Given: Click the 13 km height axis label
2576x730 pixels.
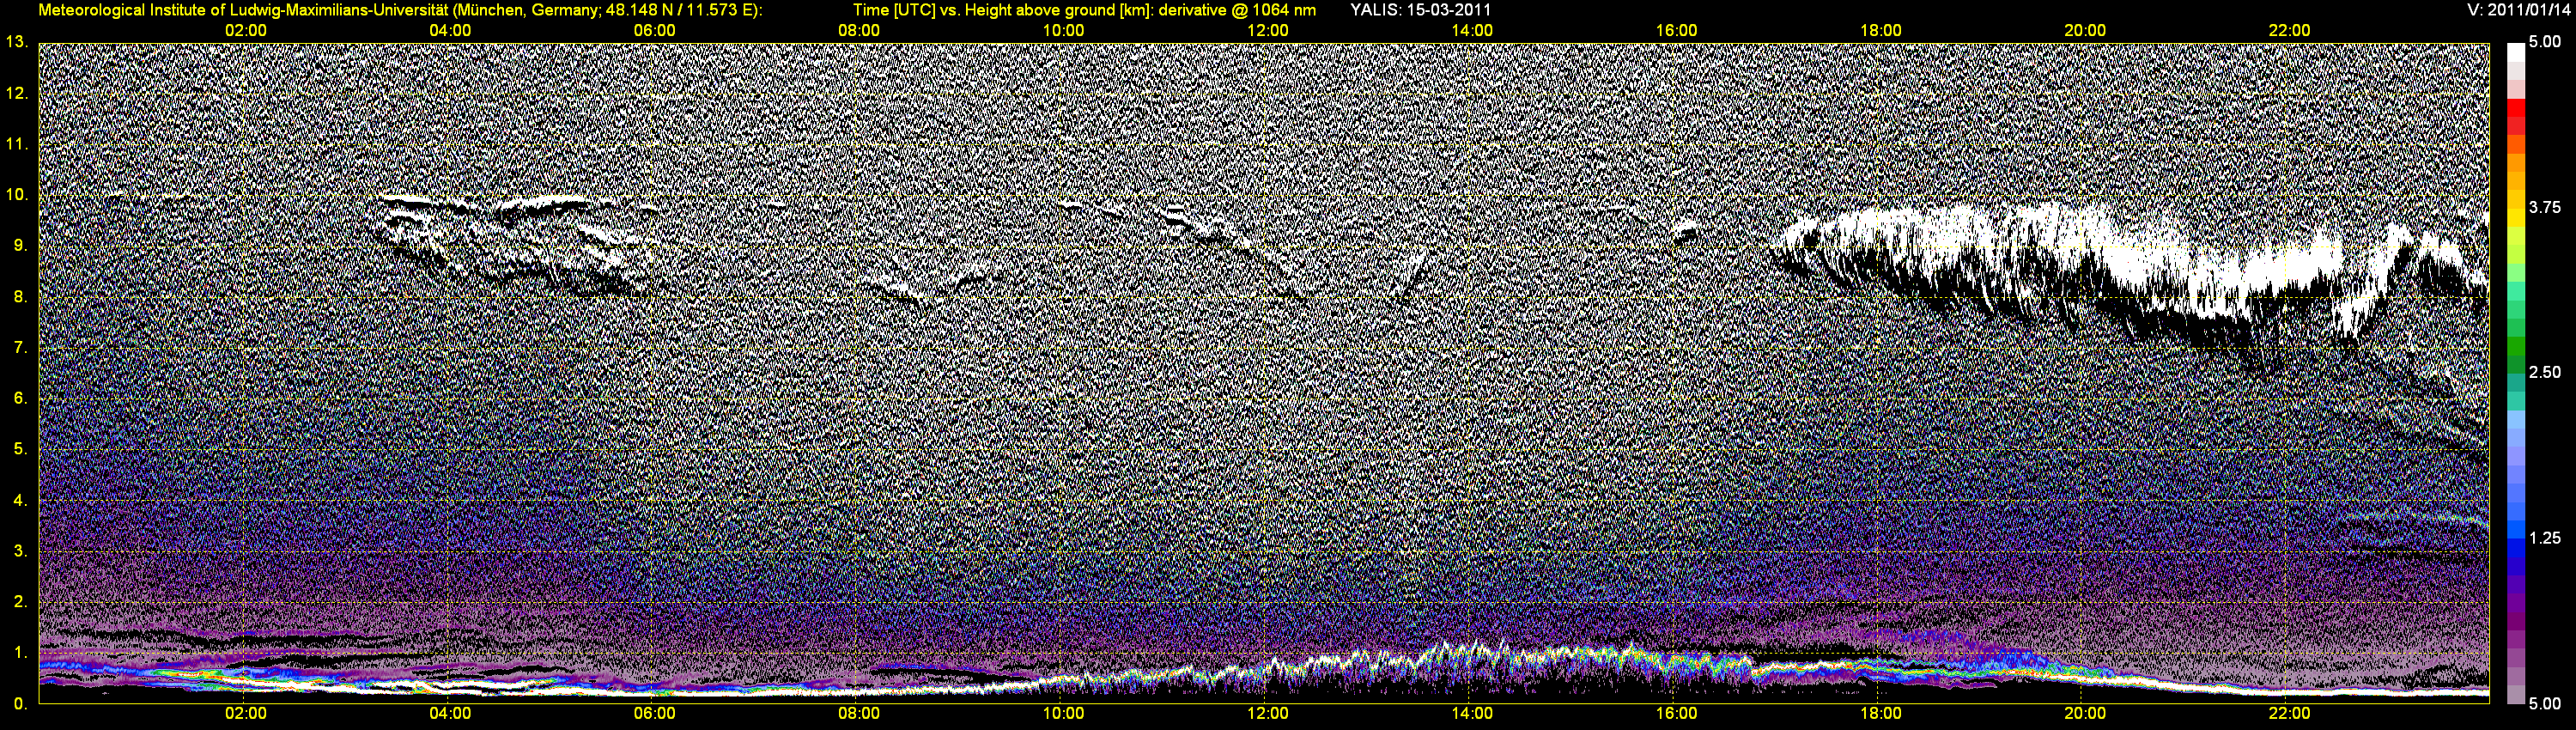Looking at the screenshot, I should [x=17, y=42].
